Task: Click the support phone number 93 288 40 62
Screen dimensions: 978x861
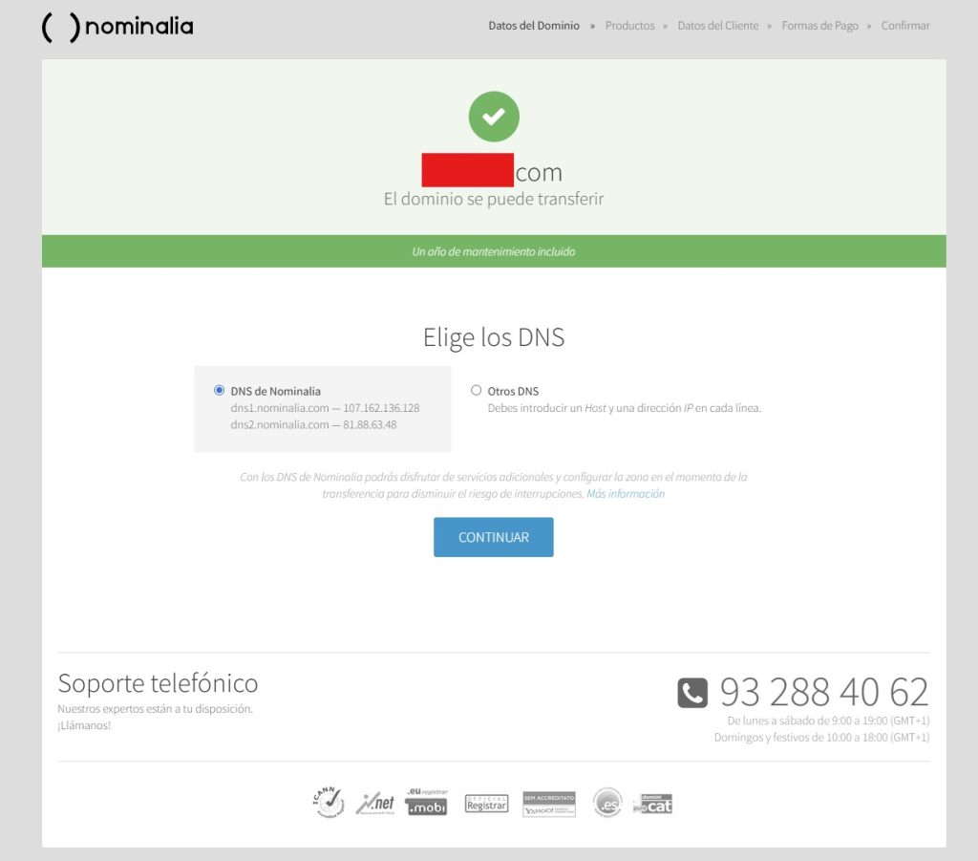Action: coord(823,692)
